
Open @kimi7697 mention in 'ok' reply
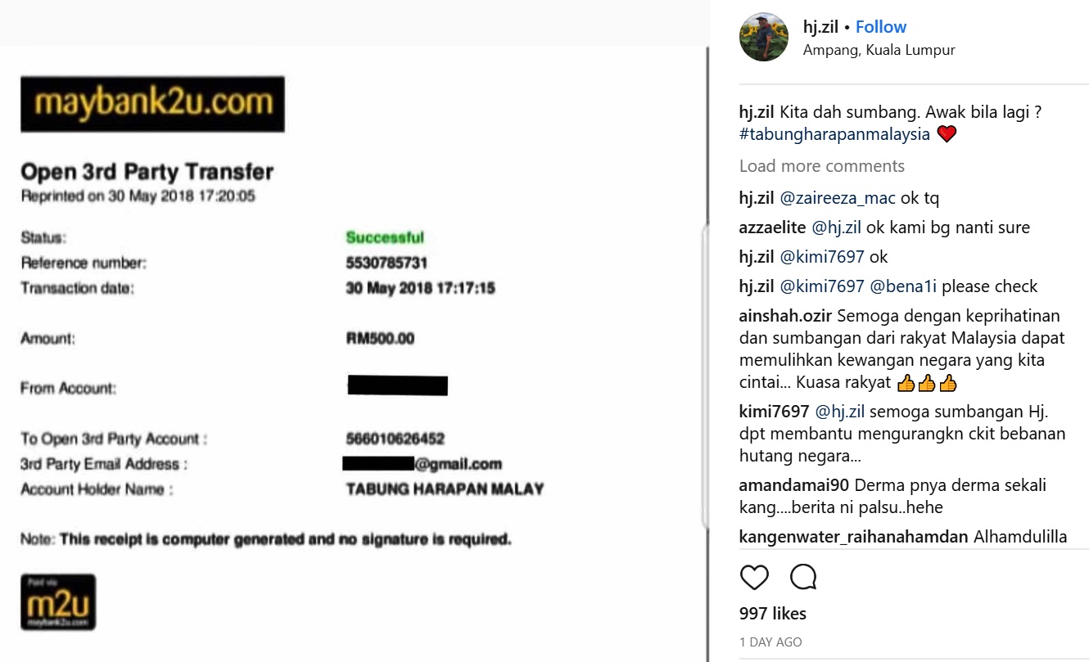822,257
